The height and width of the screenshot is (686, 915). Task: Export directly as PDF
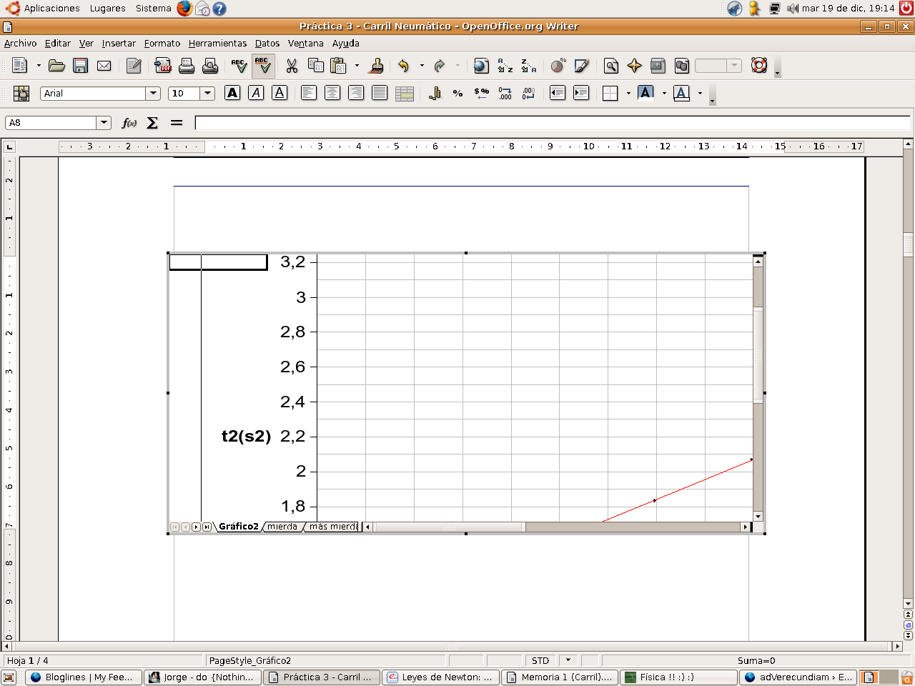pos(163,66)
